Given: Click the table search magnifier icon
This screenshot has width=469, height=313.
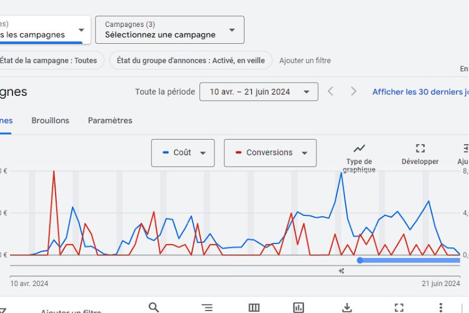Looking at the screenshot, I should (x=154, y=307).
